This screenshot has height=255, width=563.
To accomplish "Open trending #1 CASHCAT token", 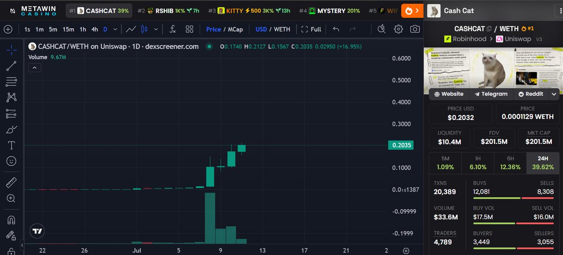I will (99, 10).
